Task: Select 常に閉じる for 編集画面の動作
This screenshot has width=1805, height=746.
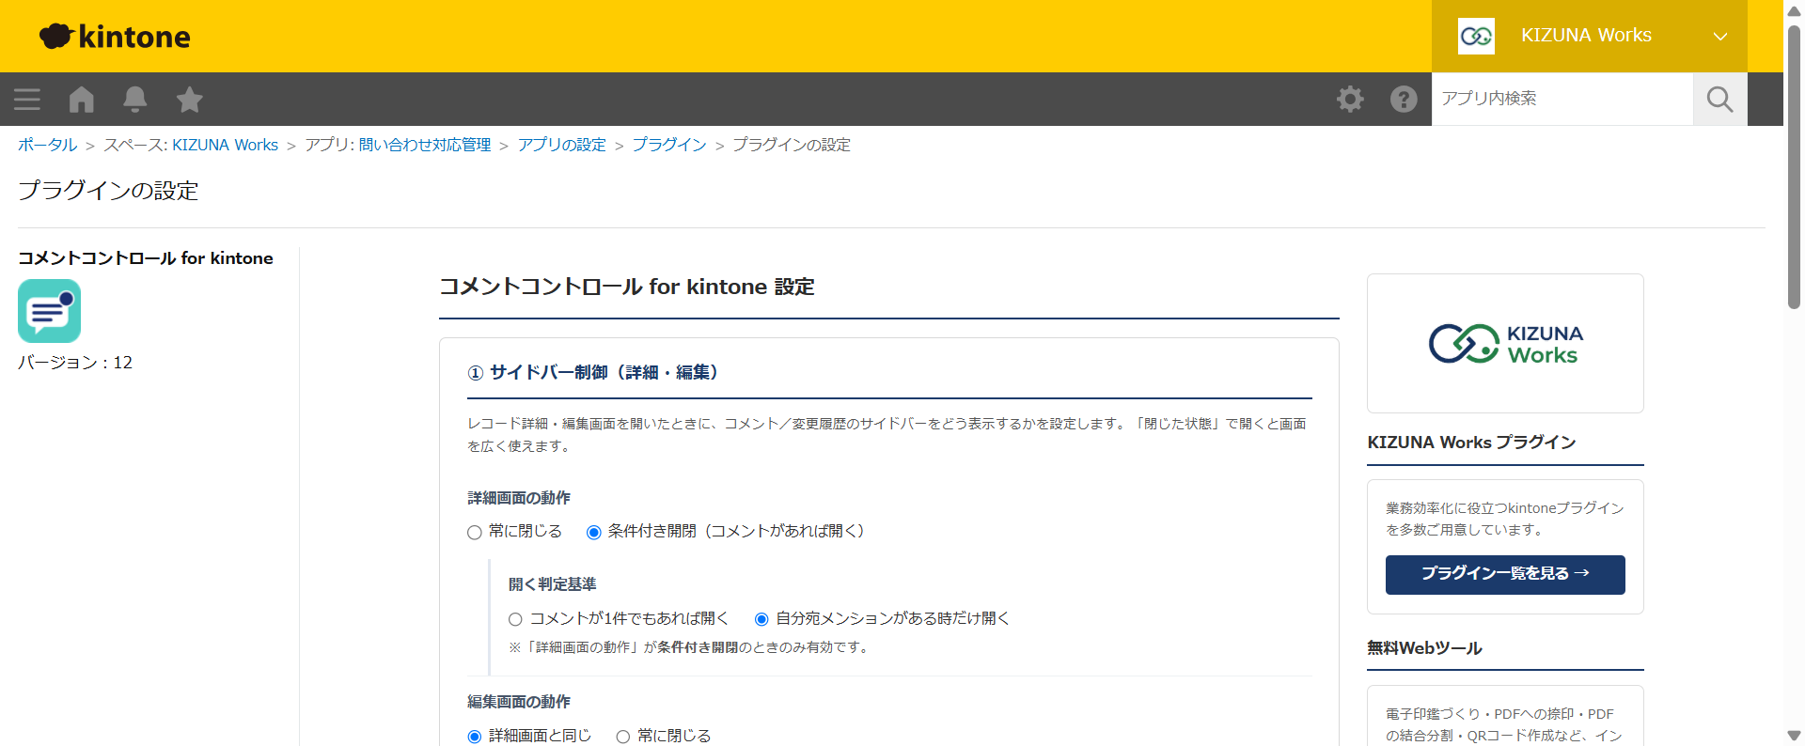Action: pos(622,737)
